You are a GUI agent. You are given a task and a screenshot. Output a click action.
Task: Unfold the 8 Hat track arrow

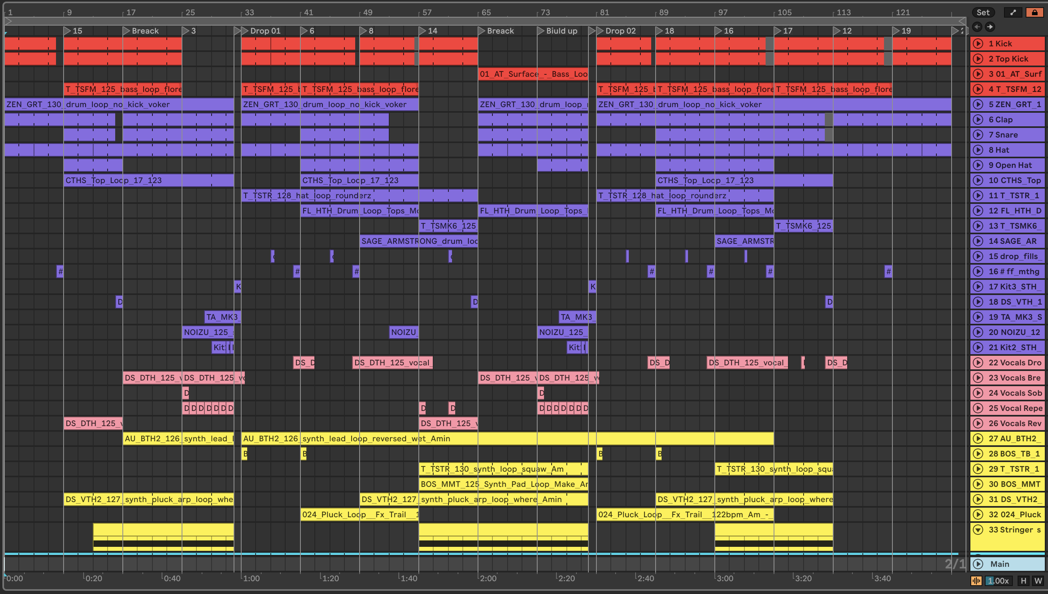(x=978, y=150)
